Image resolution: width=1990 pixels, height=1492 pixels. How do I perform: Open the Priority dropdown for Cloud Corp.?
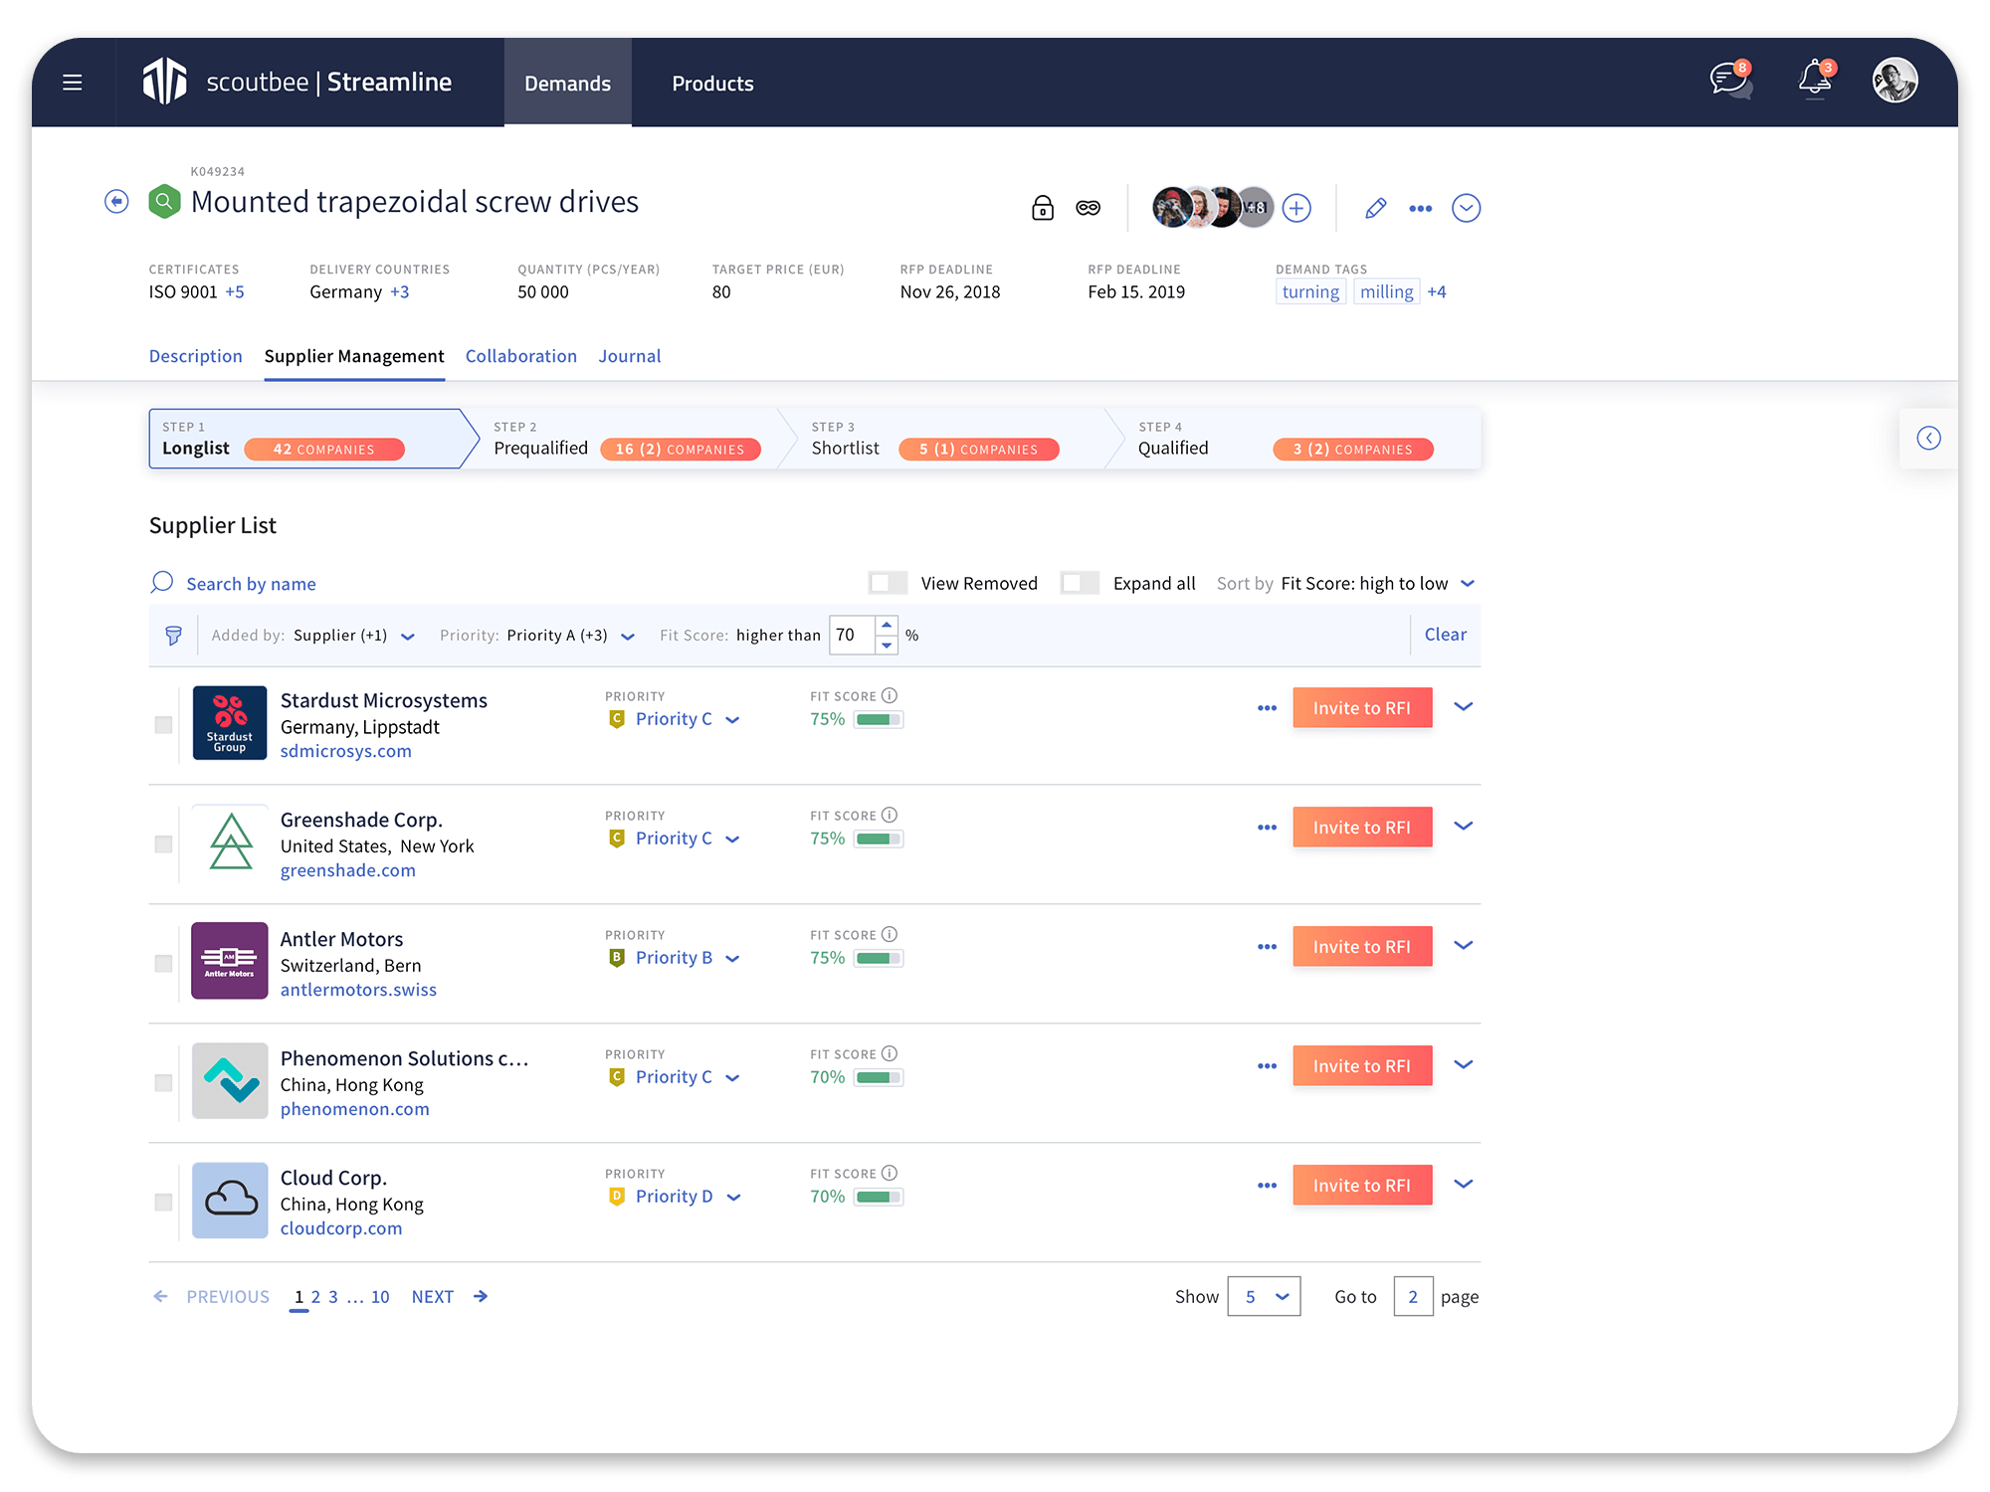click(x=733, y=1196)
